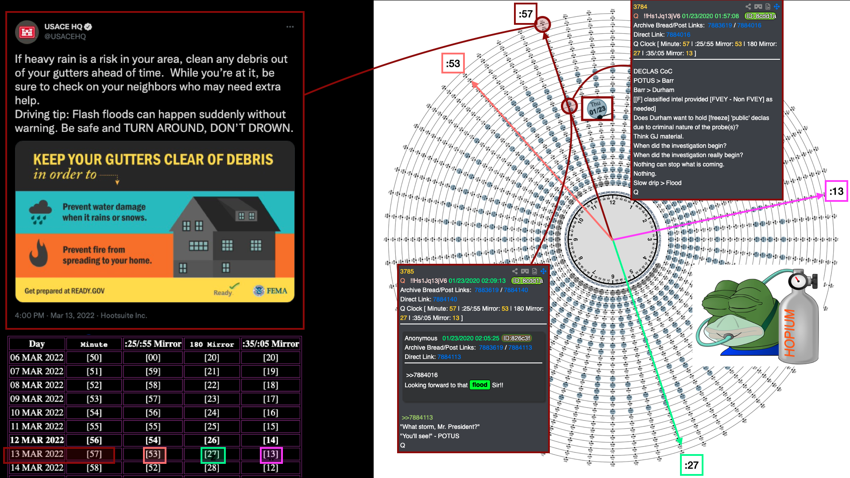Viewport: 850px width, 478px height.
Task: Click the share icon on post 3784
Action: coord(748,7)
